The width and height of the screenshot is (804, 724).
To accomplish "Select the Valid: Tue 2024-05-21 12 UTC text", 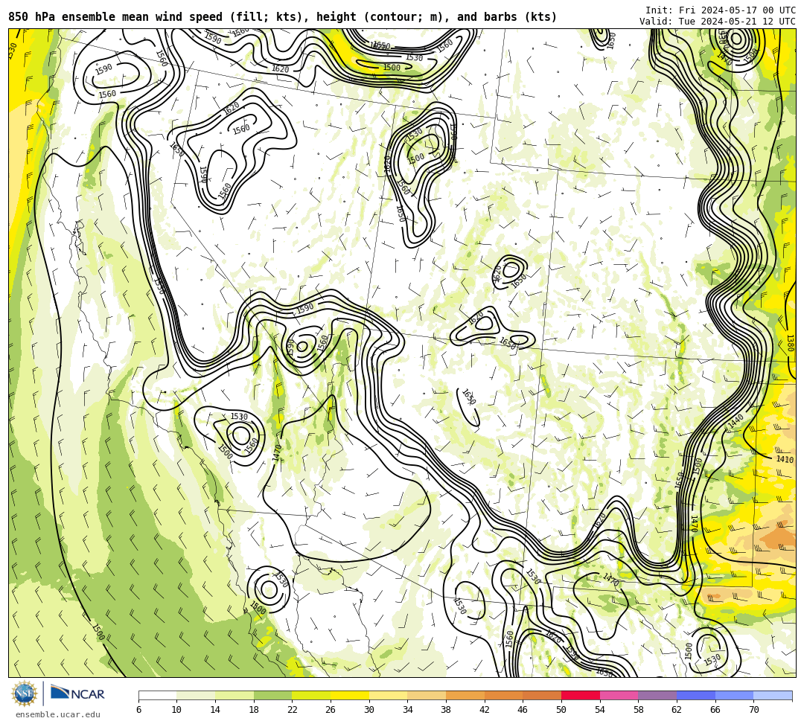I will [x=718, y=21].
